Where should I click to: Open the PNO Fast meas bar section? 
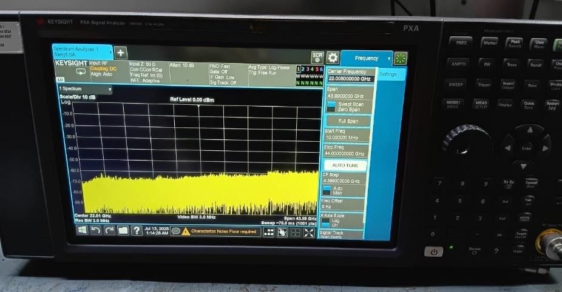228,75
